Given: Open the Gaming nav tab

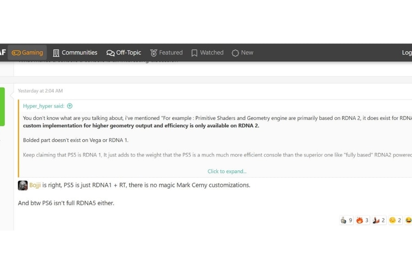Looking at the screenshot, I should pos(27,53).
